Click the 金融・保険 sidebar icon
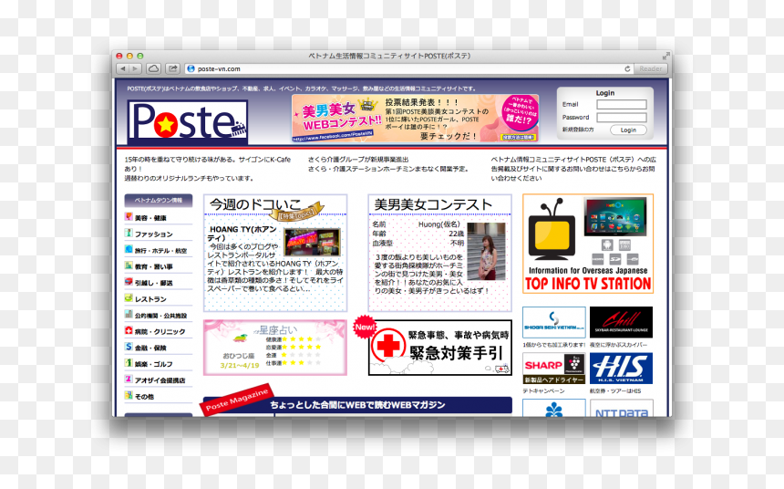The width and height of the screenshot is (784, 489). click(129, 347)
